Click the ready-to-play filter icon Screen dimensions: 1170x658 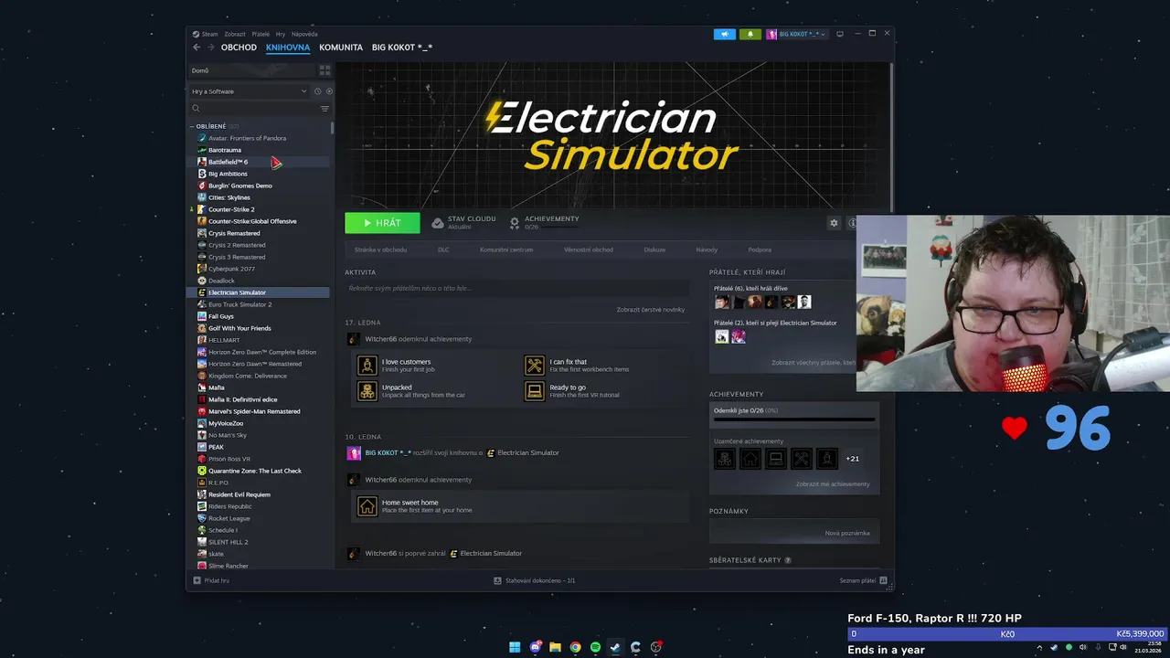[329, 91]
